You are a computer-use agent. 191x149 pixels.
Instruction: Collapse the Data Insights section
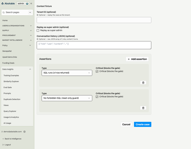(x=30, y=69)
